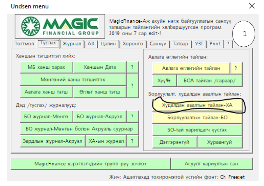Click help button beside Ханшын Дата
The image size is (264, 186).
tap(132, 67)
